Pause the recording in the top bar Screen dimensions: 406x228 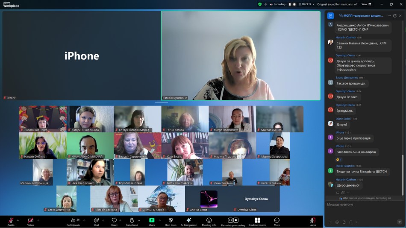click(x=290, y=4)
